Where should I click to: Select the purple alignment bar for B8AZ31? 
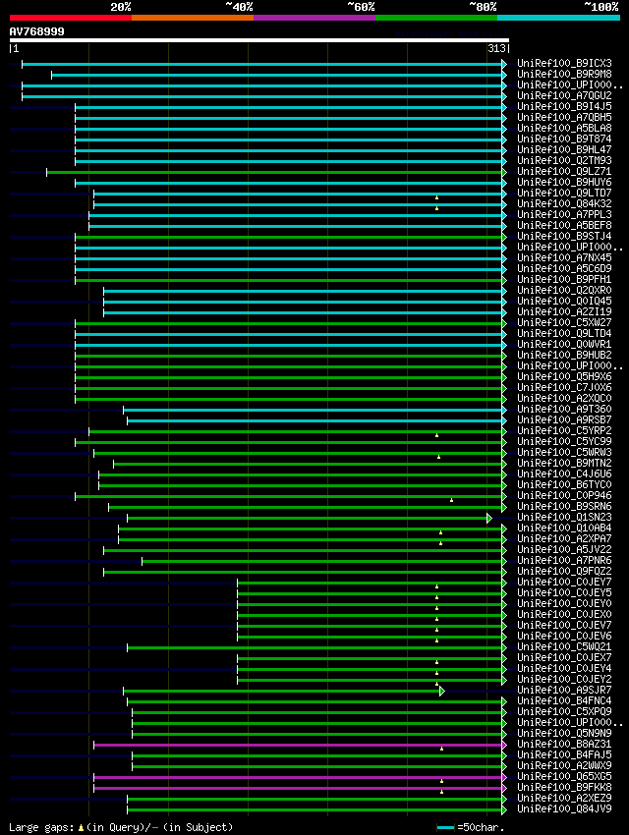pyautogui.click(x=298, y=745)
